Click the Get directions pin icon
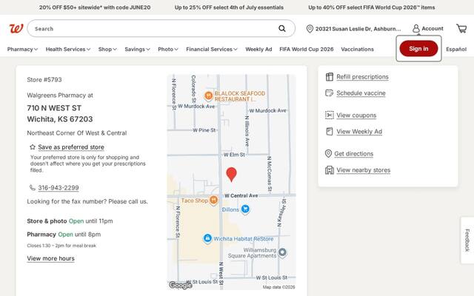This screenshot has width=474, height=296. tap(328, 153)
